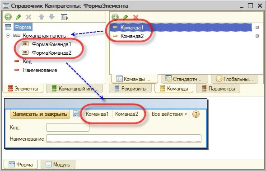
Task: Select the Форма root node
Action: tap(23, 27)
